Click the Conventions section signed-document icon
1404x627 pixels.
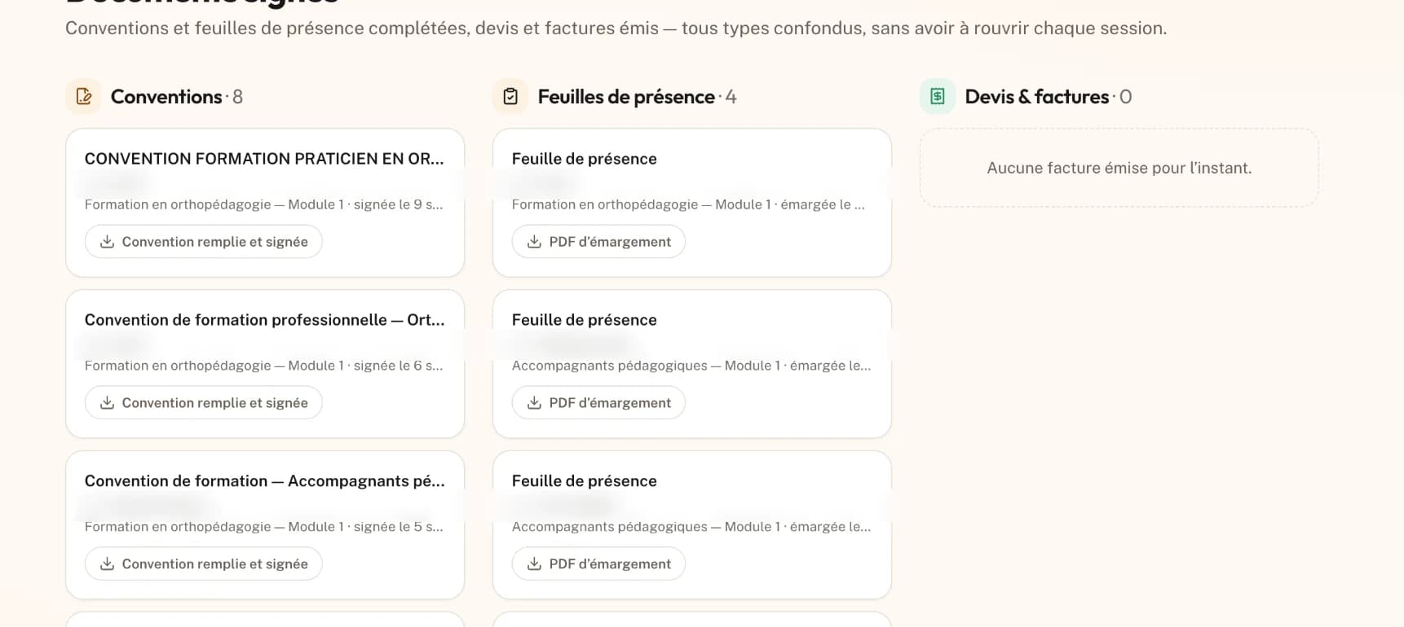(83, 97)
